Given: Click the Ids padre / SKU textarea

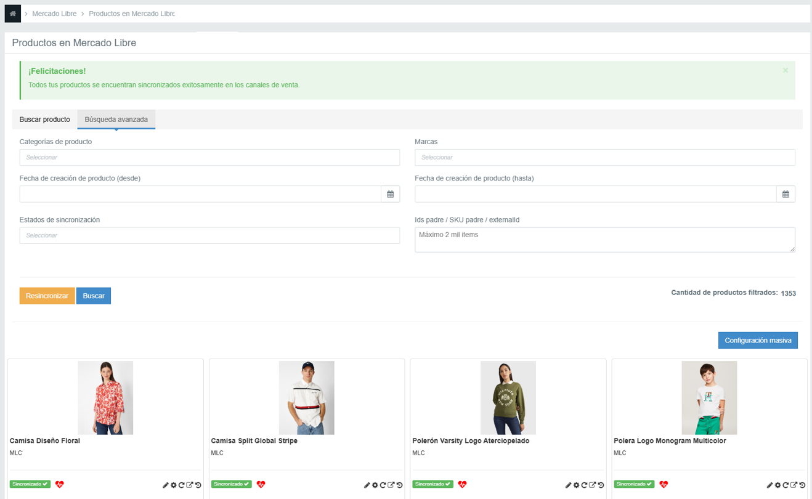Looking at the screenshot, I should pyautogui.click(x=605, y=240).
